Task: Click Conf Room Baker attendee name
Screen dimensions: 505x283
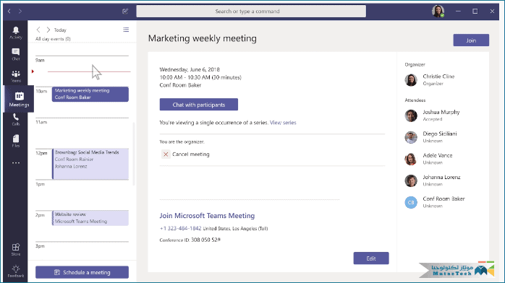Action: point(444,199)
